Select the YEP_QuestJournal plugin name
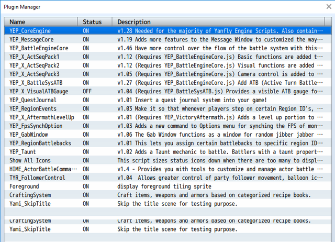This screenshot has width=335, height=242. (32, 100)
